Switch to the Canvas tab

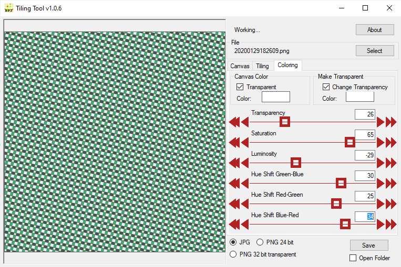click(x=240, y=66)
